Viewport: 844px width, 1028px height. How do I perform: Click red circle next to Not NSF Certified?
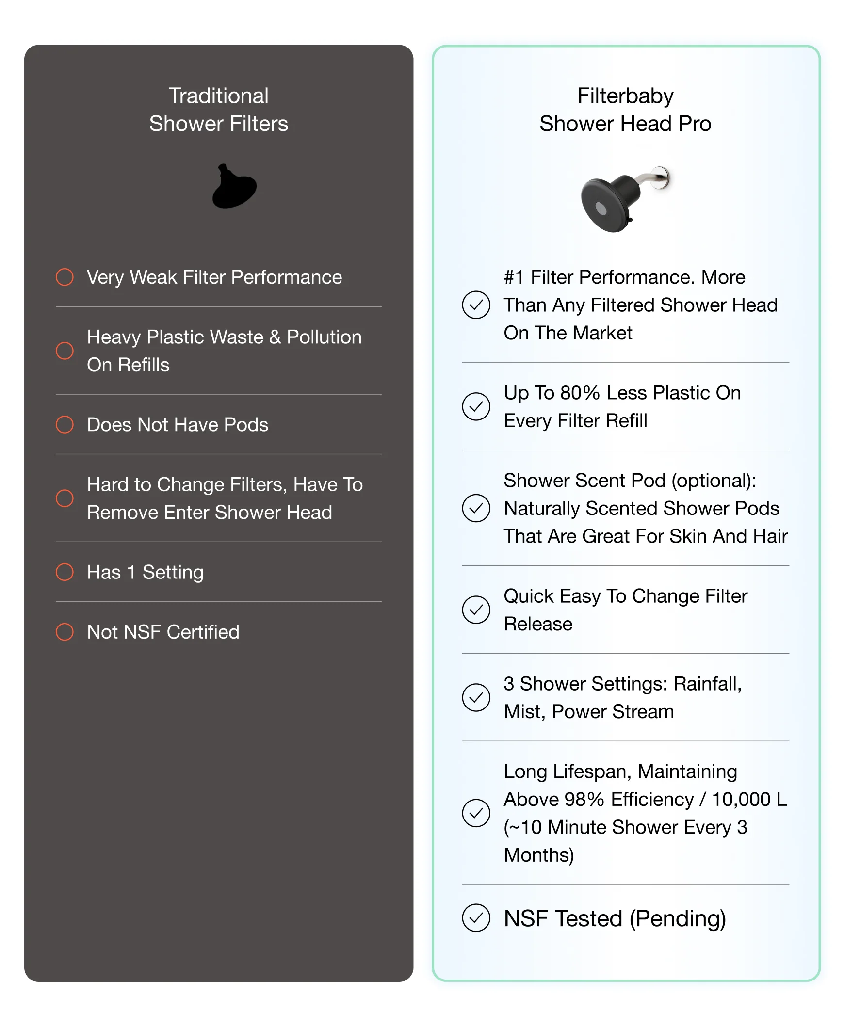point(65,632)
